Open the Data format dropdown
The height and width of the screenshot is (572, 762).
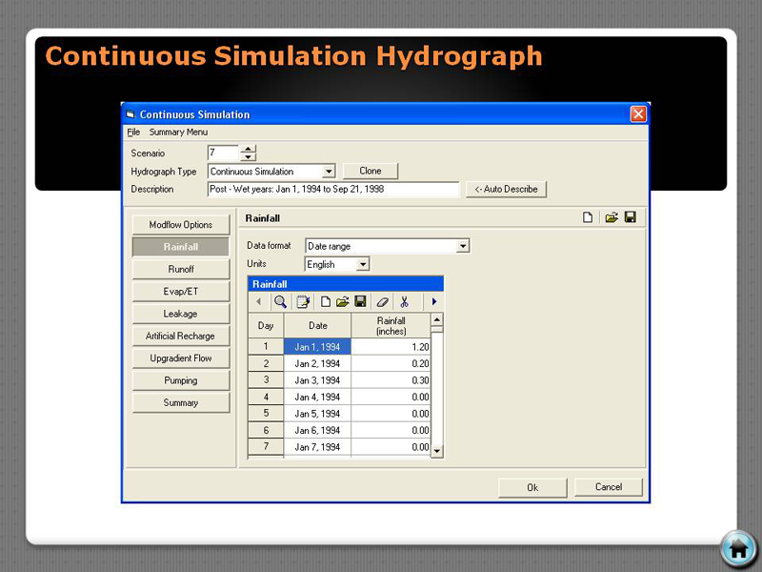tap(463, 246)
